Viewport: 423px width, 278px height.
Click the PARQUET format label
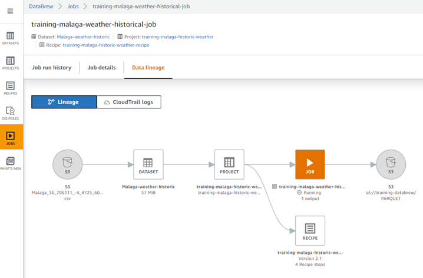(391, 198)
